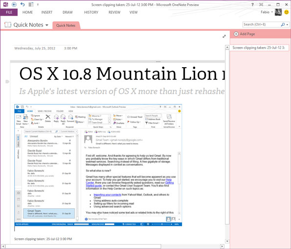Viewport: 291px width, 249px height.
Task: Click the note container top handle bar
Action: click(117, 61)
